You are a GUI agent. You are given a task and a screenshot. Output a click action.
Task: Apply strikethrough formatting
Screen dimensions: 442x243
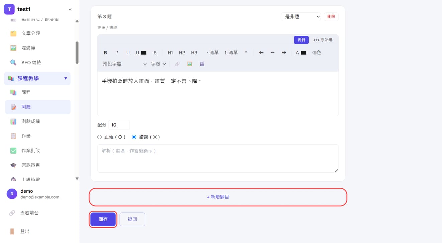(x=155, y=53)
